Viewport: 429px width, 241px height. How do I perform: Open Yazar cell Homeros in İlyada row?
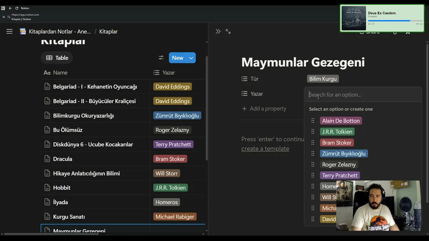click(167, 202)
